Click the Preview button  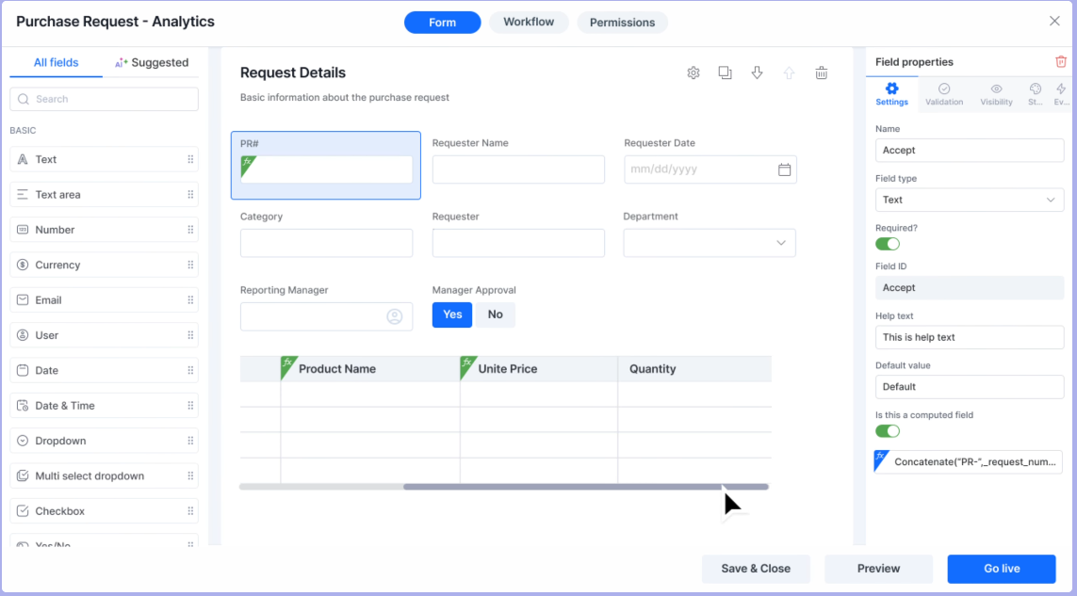pos(878,569)
